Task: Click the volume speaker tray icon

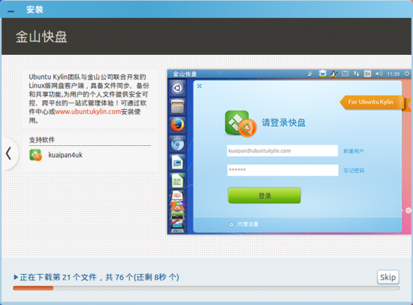Action: point(379,74)
